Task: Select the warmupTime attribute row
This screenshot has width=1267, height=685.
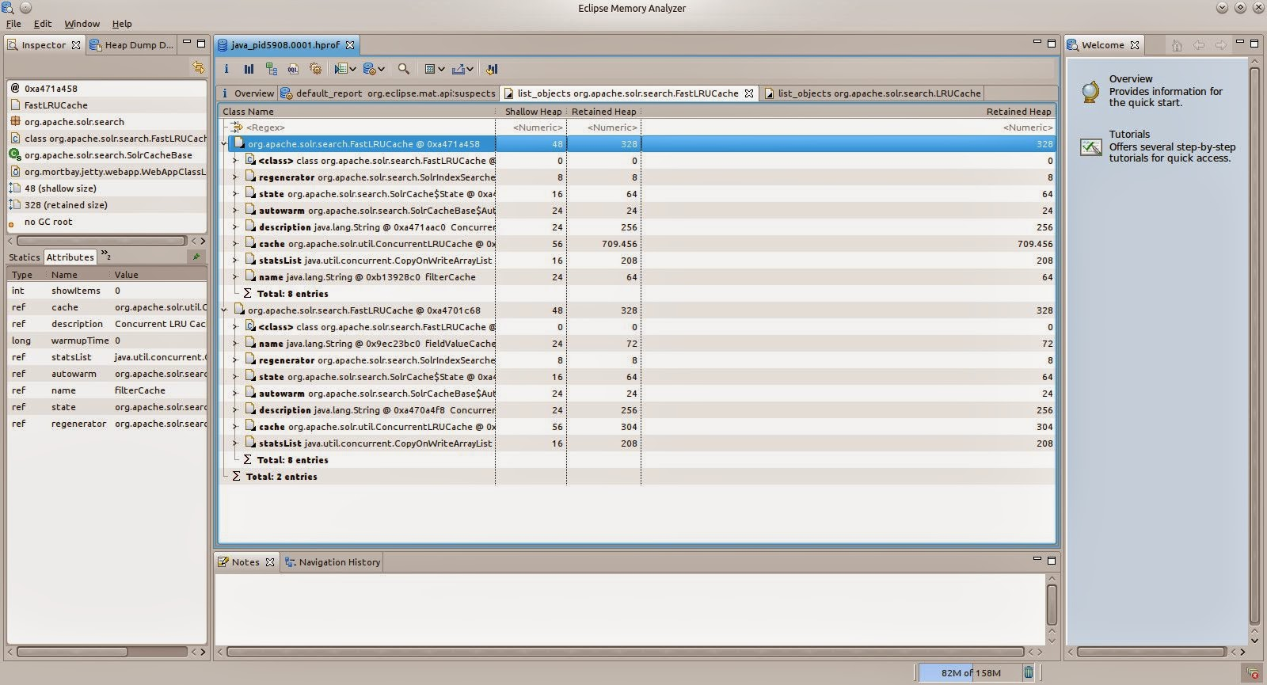Action: pos(107,341)
